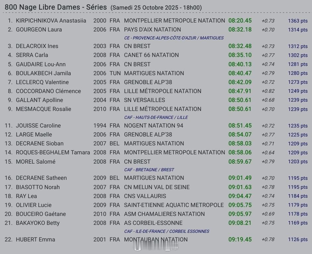312x254 pixels.
Task: Click the club MONTPELLIER METROPOLE NATATION in row 1
Action: coord(175,21)
